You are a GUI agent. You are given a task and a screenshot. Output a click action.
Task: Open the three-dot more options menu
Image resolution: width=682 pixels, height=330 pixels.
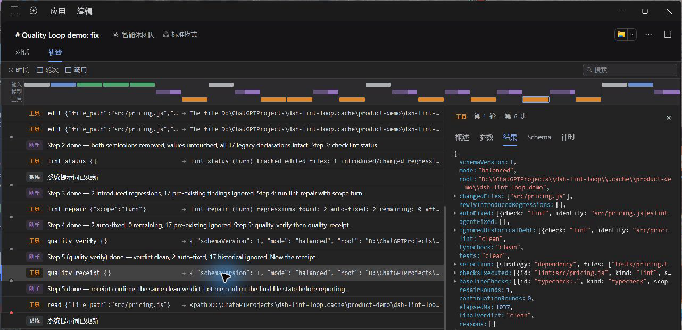[x=648, y=35]
